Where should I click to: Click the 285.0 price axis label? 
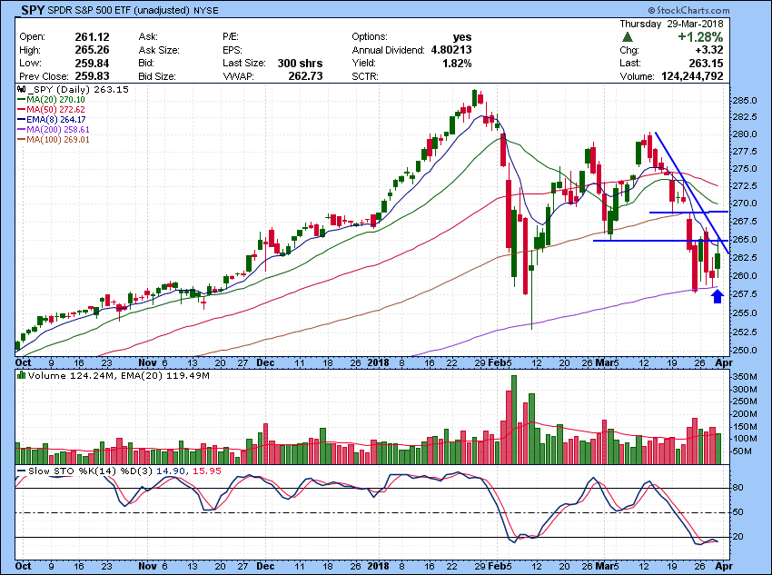pos(745,101)
